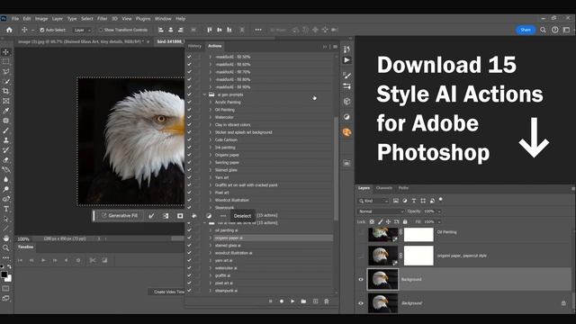Filter layers by type with T icon
576x324 pixels.
[x=414, y=201]
